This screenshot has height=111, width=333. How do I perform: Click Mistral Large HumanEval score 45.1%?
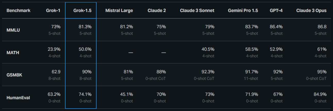click(127, 94)
